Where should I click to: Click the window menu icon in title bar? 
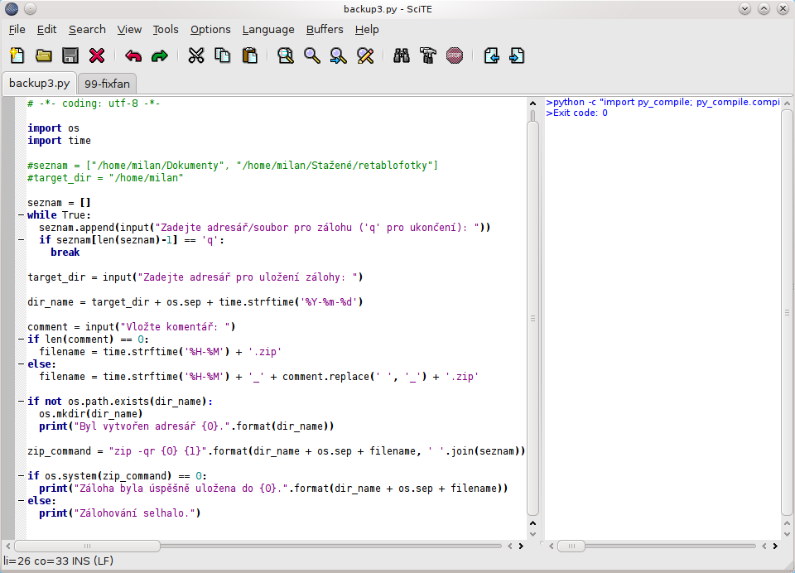coord(11,8)
